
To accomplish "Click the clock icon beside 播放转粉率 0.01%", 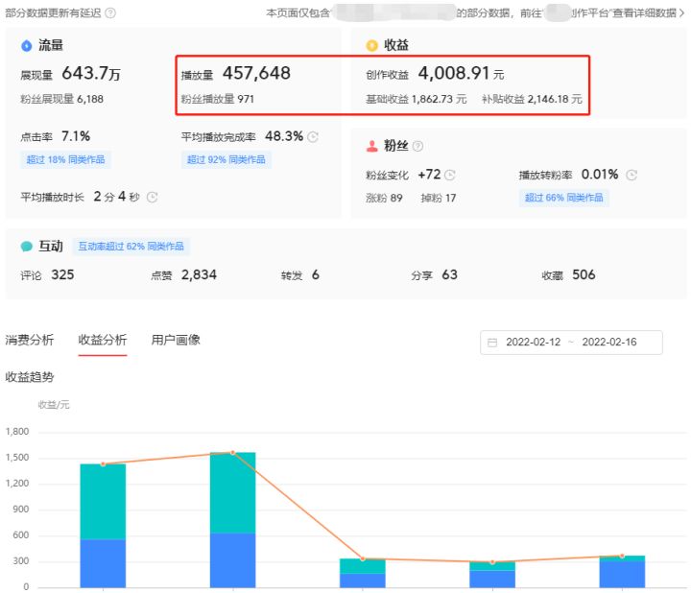I will pos(631,176).
